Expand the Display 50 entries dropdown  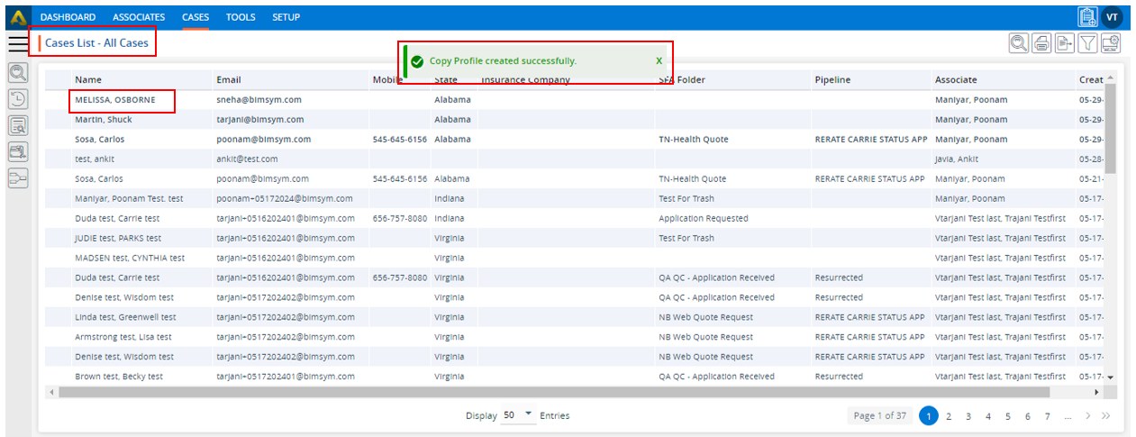pos(528,414)
